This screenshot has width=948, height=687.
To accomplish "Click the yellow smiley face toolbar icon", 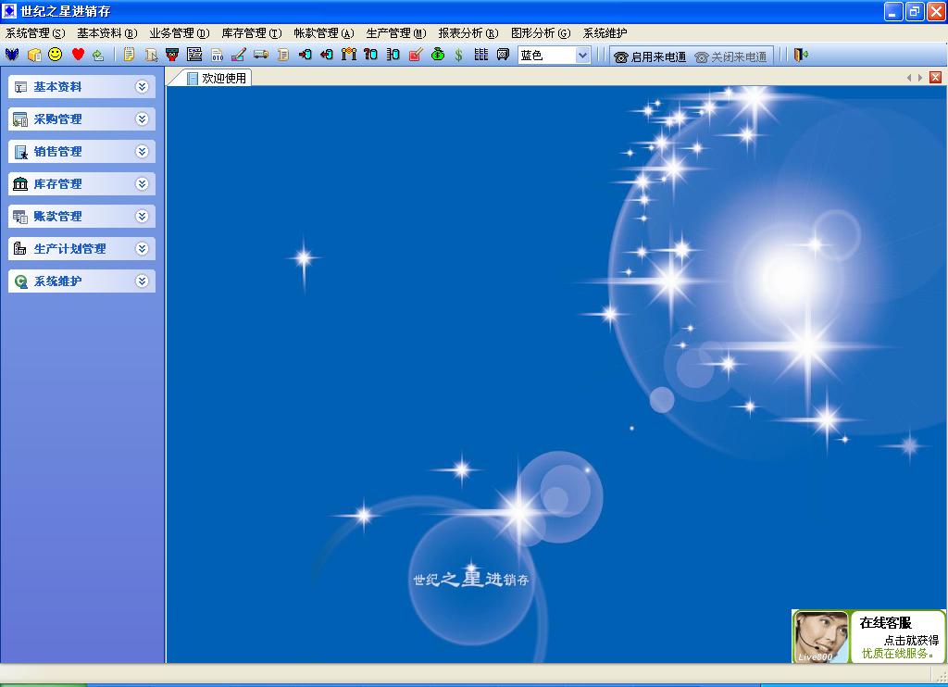I will click(x=56, y=55).
